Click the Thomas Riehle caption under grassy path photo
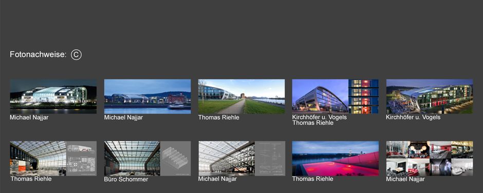Viewport: 483px width, 193px height. [x=219, y=117]
